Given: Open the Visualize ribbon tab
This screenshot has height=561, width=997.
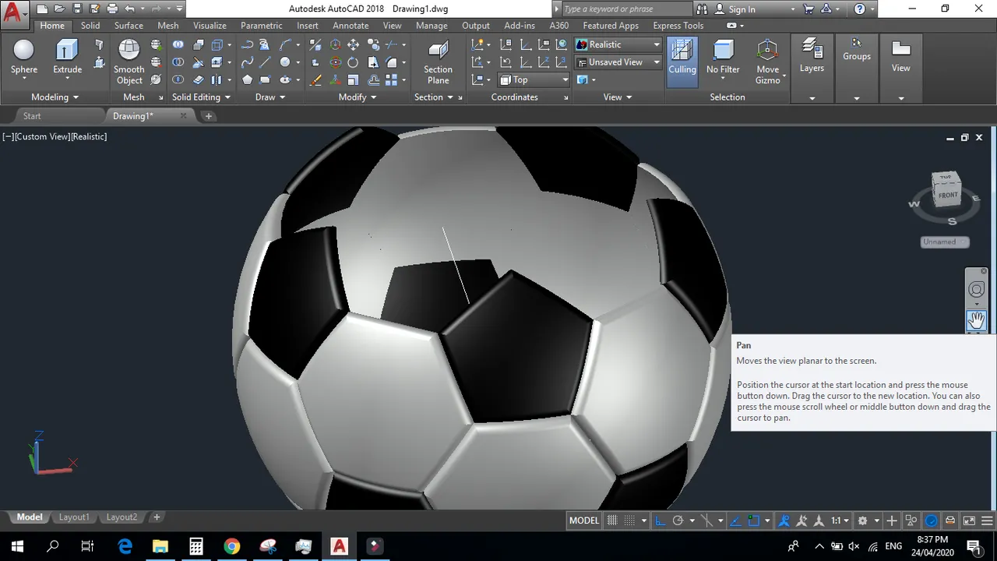Looking at the screenshot, I should [210, 25].
